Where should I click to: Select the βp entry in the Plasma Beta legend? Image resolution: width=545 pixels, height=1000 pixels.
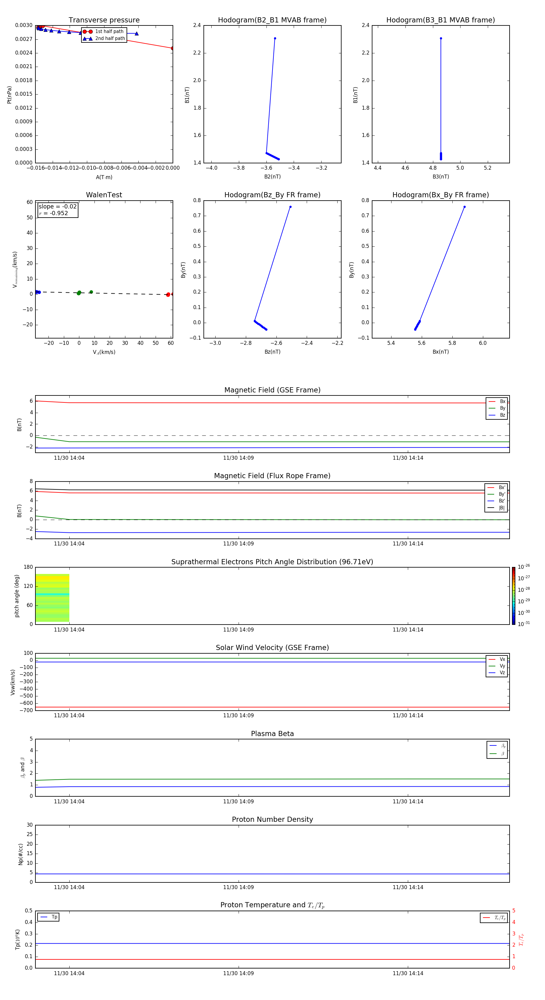coord(497,745)
